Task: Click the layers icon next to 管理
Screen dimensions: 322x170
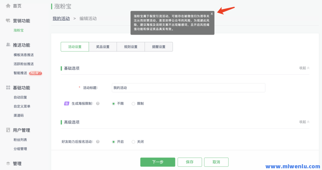Action: click(x=8, y=164)
